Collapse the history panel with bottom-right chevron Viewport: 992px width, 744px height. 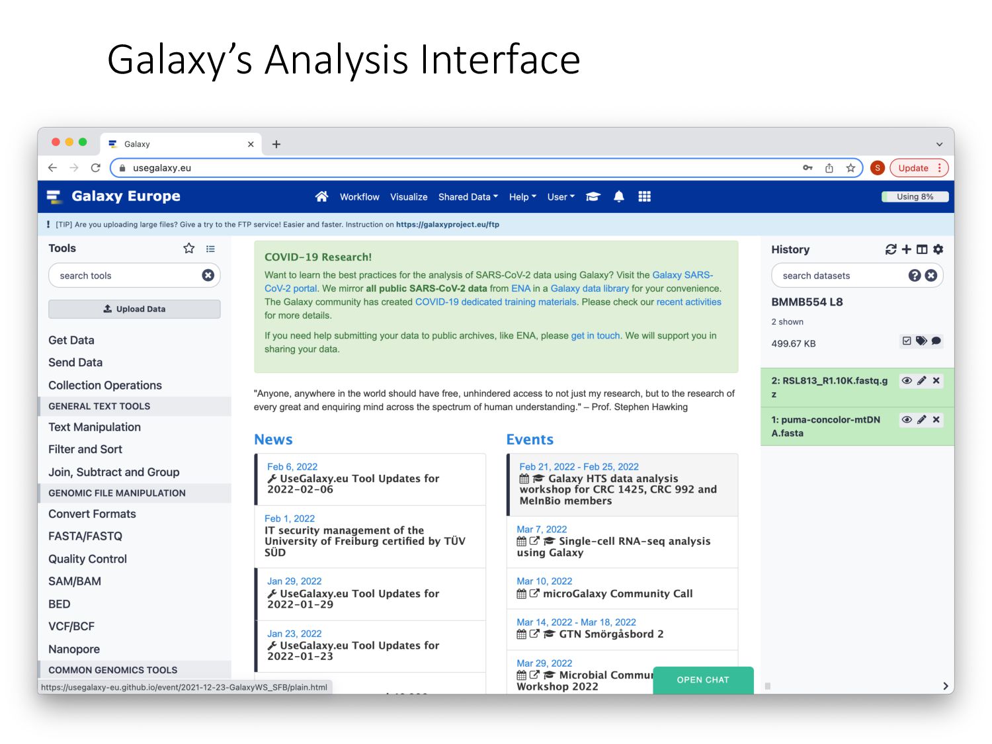point(945,686)
